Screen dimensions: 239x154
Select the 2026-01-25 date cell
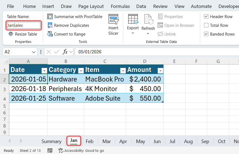28,98
